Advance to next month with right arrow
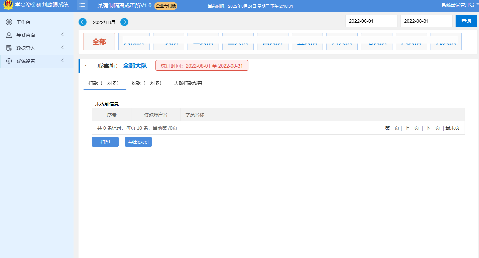 click(x=124, y=22)
